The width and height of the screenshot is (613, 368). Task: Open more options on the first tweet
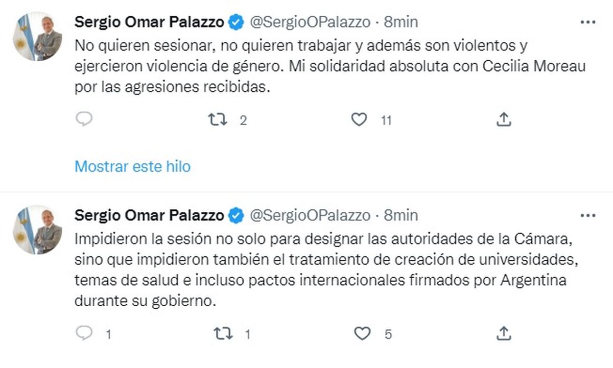[588, 22]
